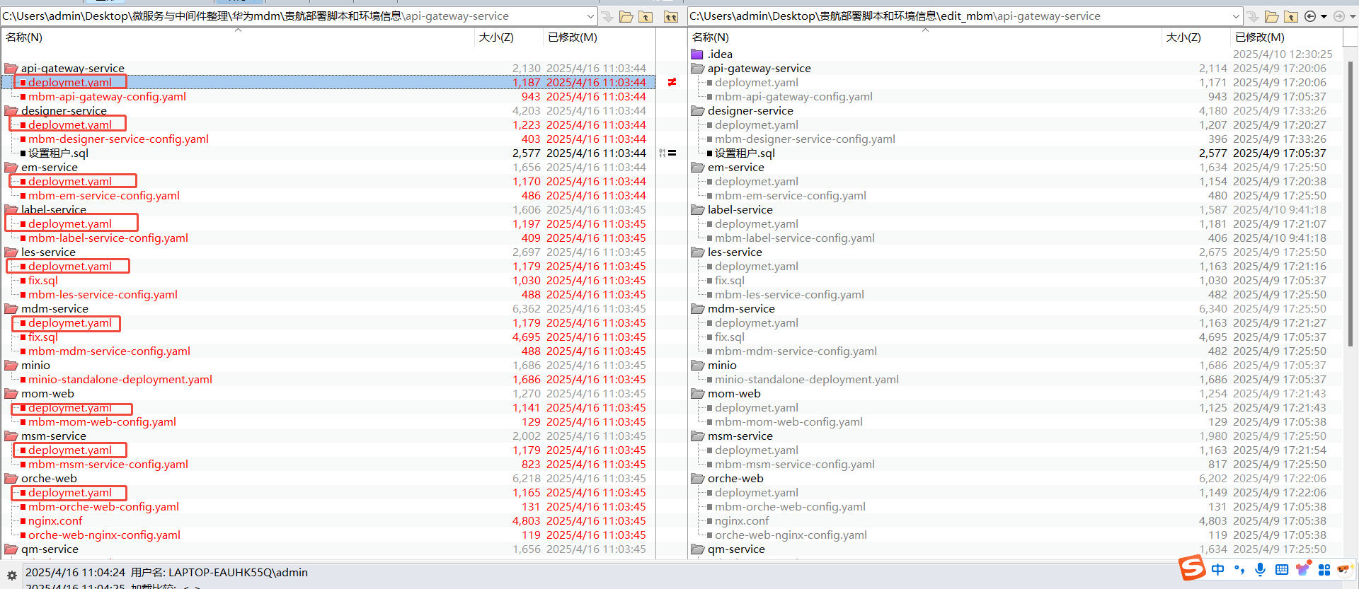1359x589 pixels.
Task: Go up one level in right pane
Action: click(1291, 16)
